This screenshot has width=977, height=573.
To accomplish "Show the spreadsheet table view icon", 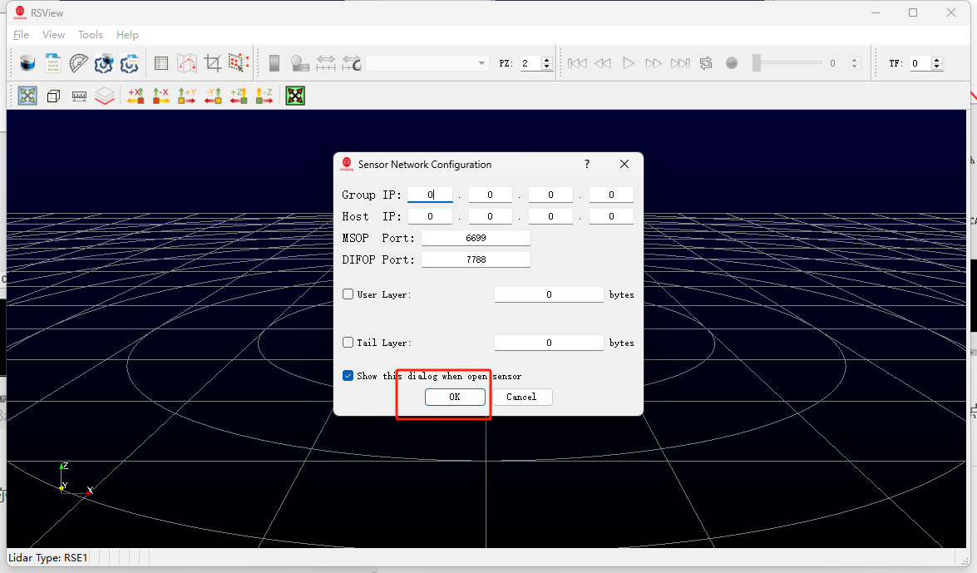I will click(x=161, y=63).
